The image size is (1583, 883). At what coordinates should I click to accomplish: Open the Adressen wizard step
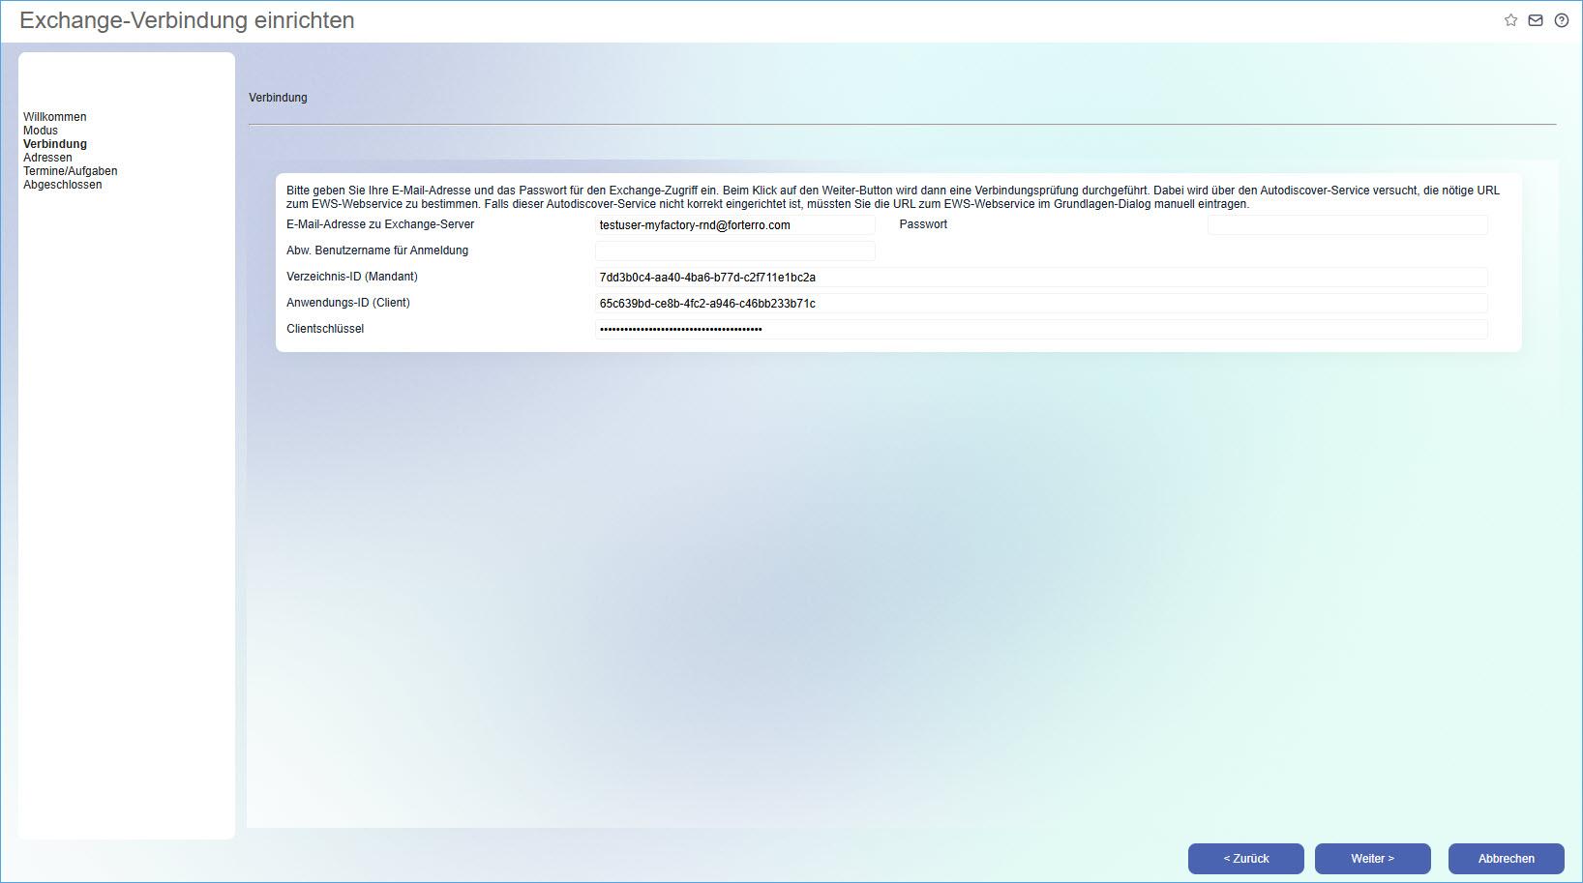tap(47, 158)
